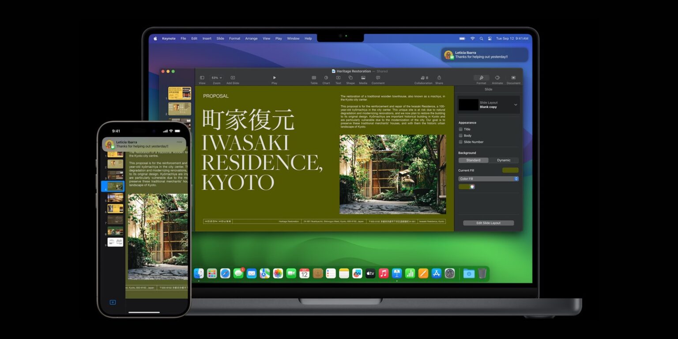Open the Color Fill dropdown
The image size is (678, 339).
488,179
